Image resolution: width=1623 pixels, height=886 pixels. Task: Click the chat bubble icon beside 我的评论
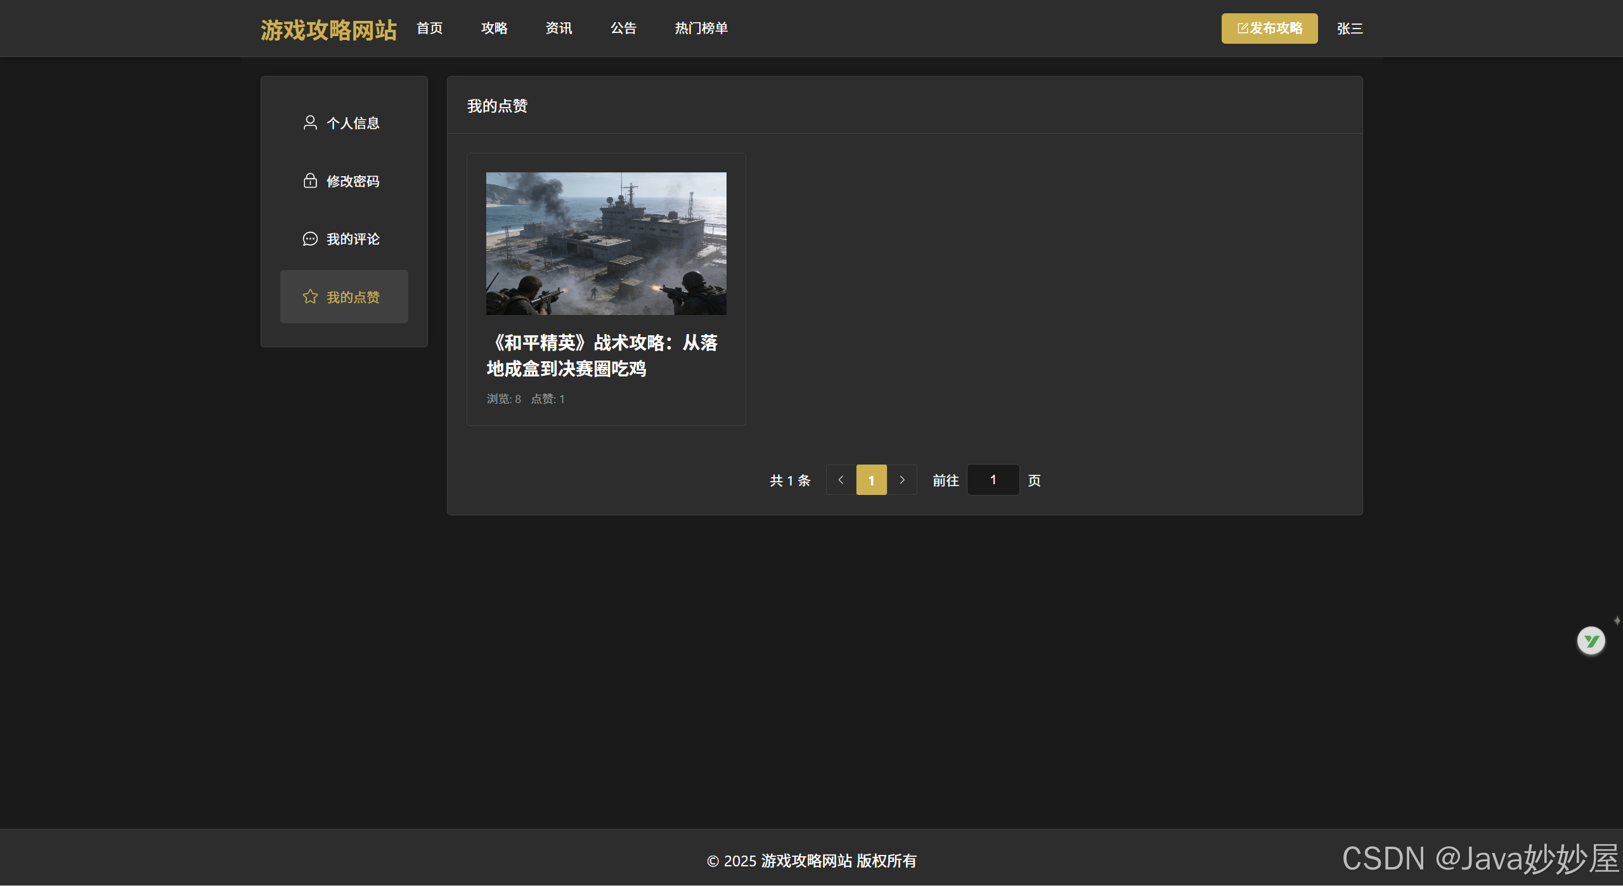(310, 239)
